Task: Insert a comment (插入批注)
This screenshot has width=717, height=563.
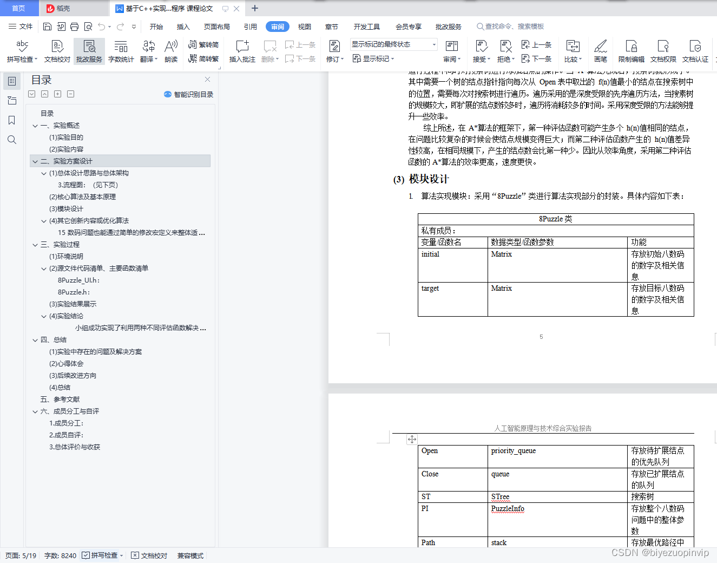Action: point(242,51)
